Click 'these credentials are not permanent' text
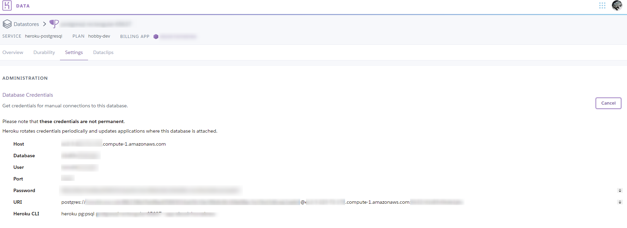The height and width of the screenshot is (228, 627). [82, 121]
